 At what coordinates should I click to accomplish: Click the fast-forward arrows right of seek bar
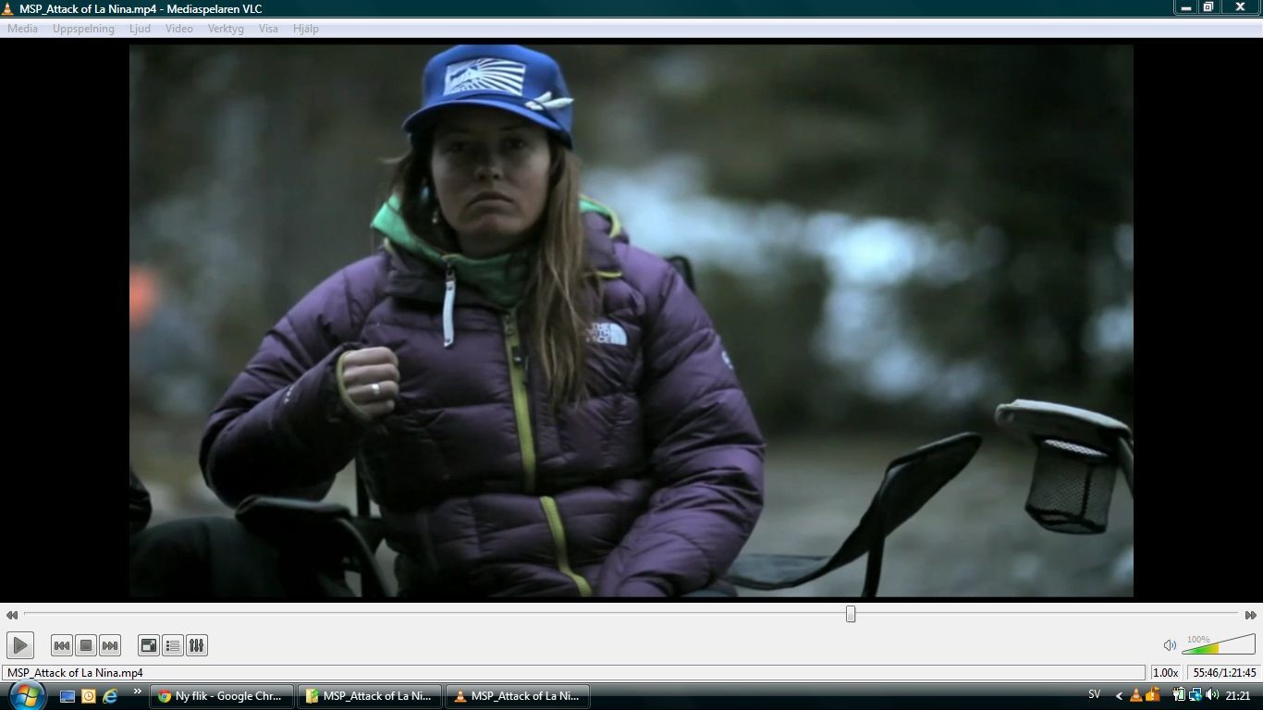(1250, 615)
